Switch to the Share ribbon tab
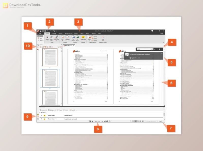Viewport: 203px width, 151px height. 82,34
